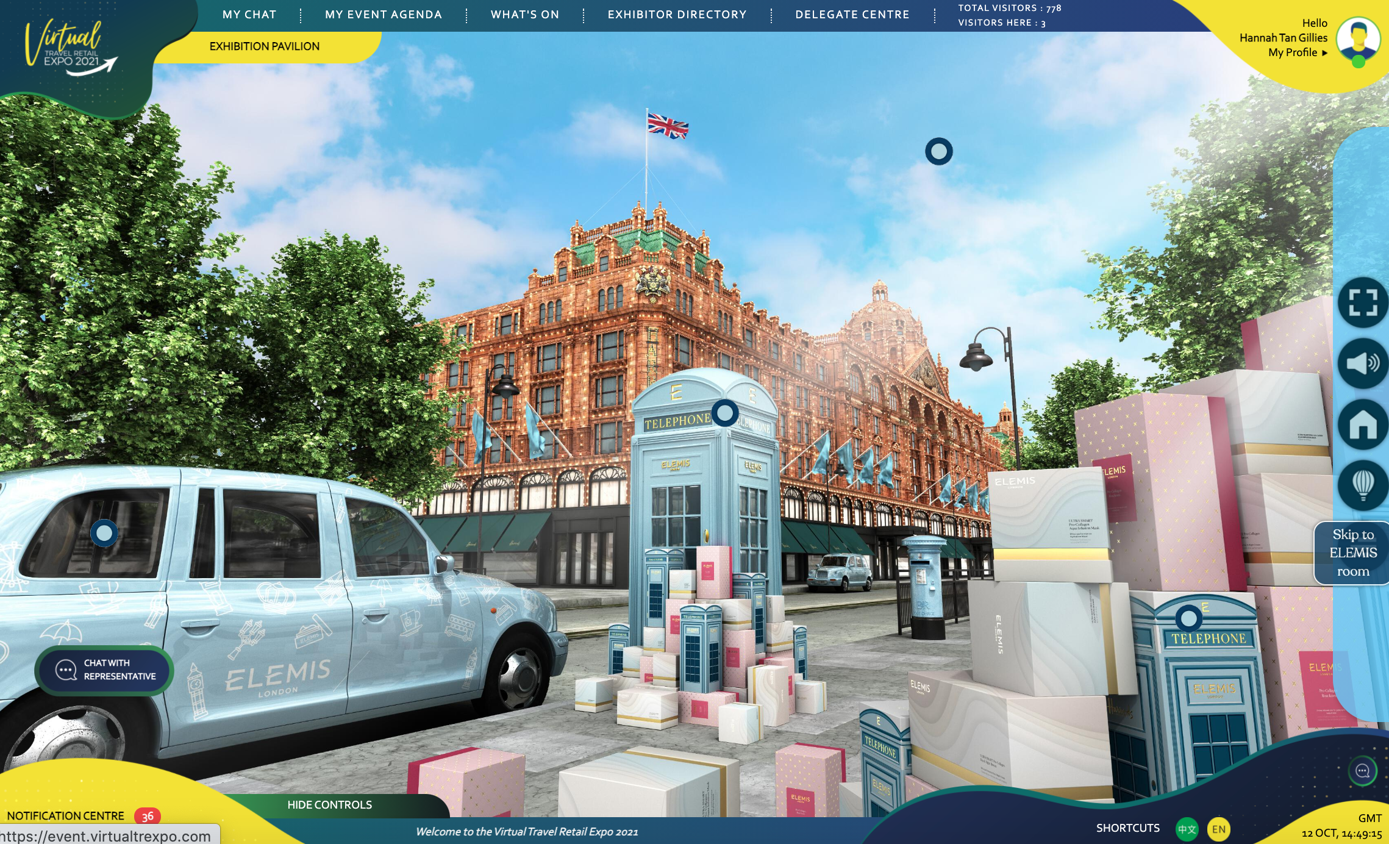This screenshot has width=1389, height=844.
Task: Click the Visitors Here count
Action: tap(1002, 23)
